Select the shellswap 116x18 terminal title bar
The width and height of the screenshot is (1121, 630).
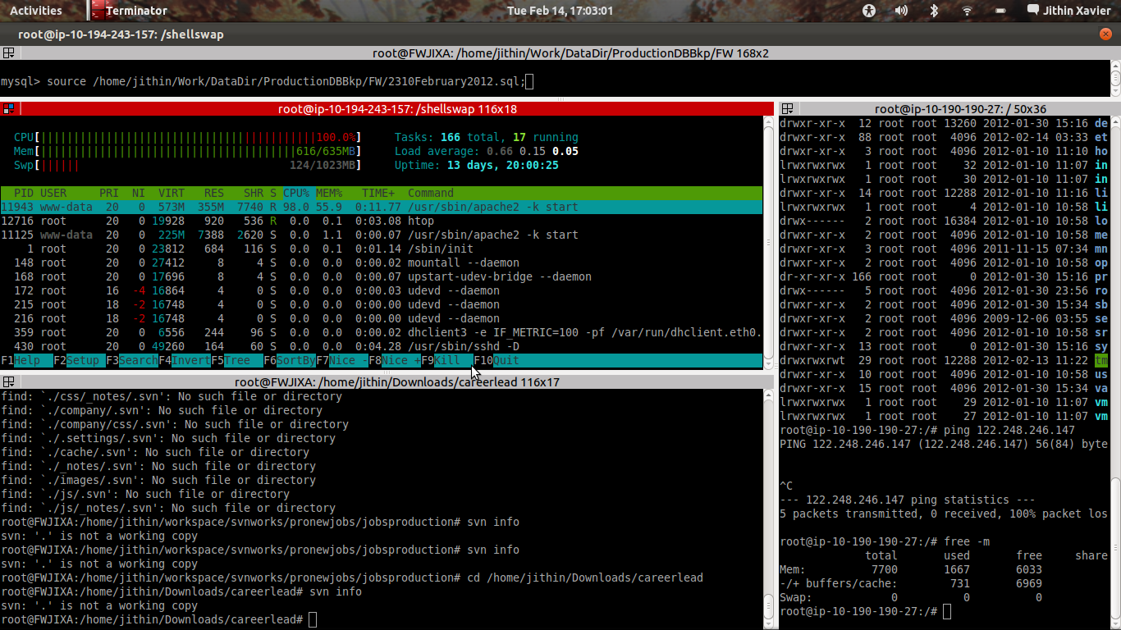(x=397, y=108)
